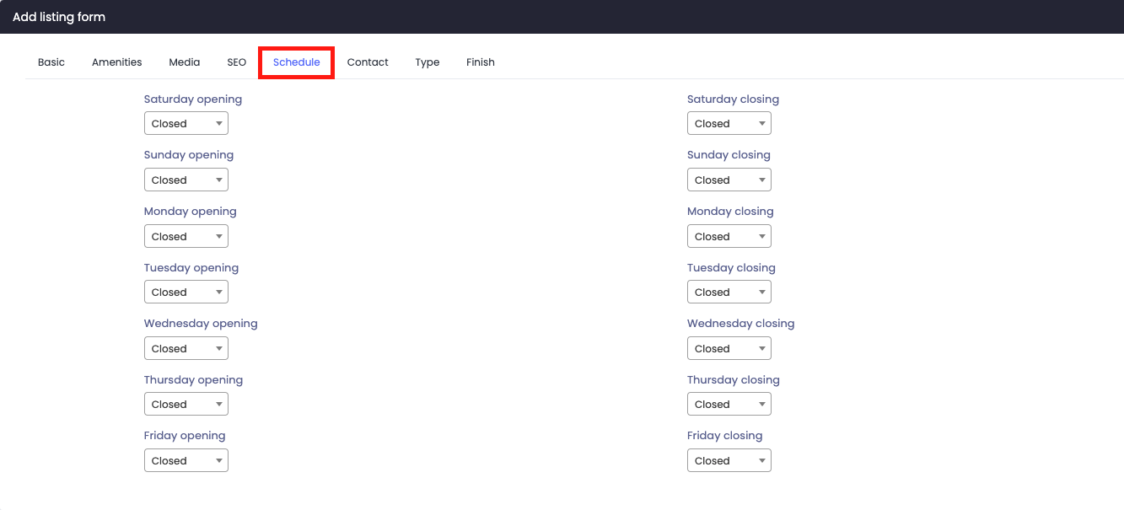Go to the Finish tab
This screenshot has height=510, width=1124.
[481, 62]
